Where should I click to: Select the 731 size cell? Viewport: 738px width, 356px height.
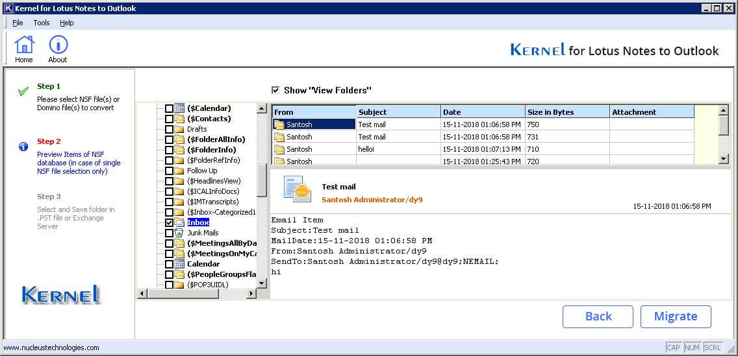pos(567,137)
